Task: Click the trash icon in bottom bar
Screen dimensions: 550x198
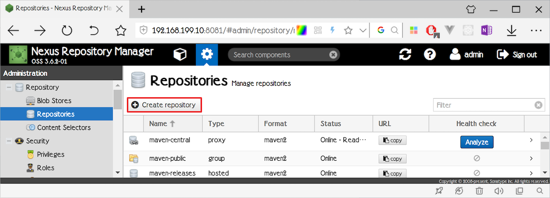Action: point(479,191)
